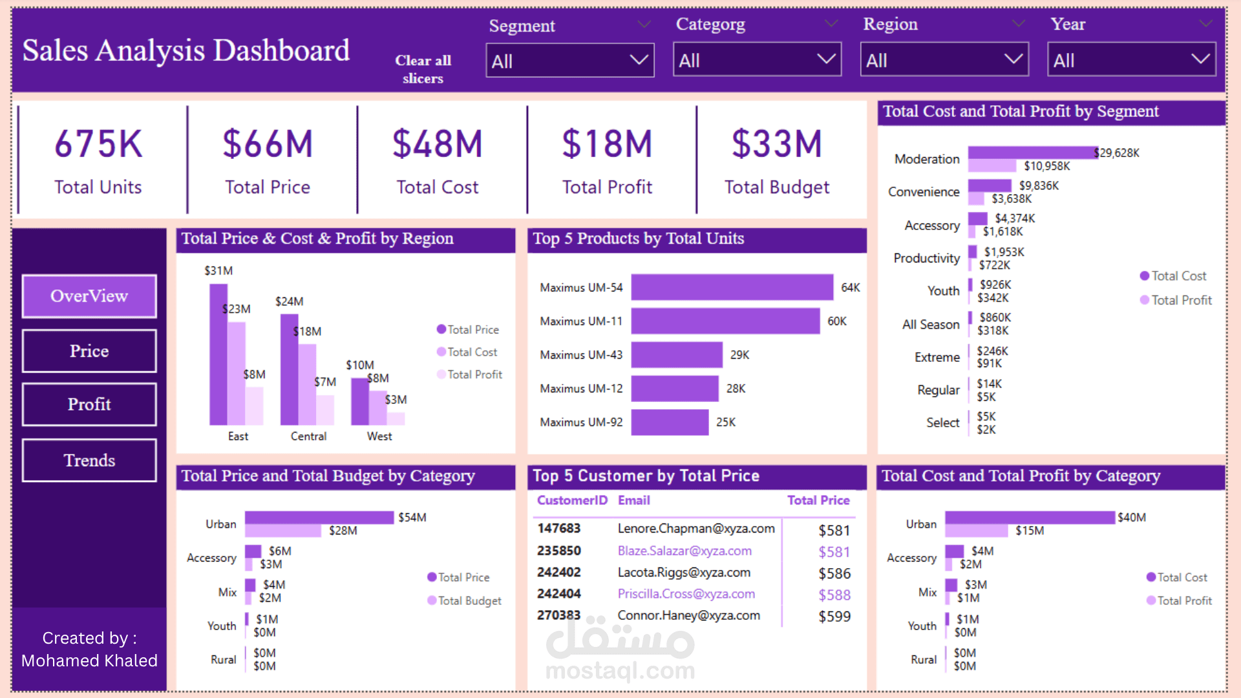1241x698 pixels.
Task: Click Urban $54M Total Price bar
Action: coord(319,517)
